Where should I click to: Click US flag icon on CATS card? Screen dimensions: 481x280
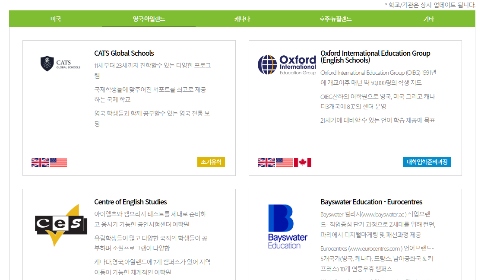point(58,162)
